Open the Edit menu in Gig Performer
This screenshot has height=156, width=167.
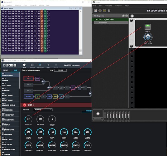point(101,6)
